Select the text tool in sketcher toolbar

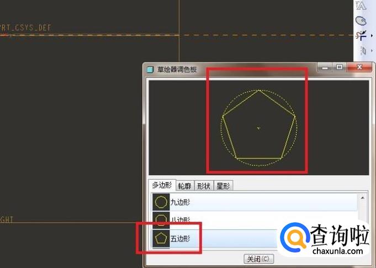pos(361,6)
